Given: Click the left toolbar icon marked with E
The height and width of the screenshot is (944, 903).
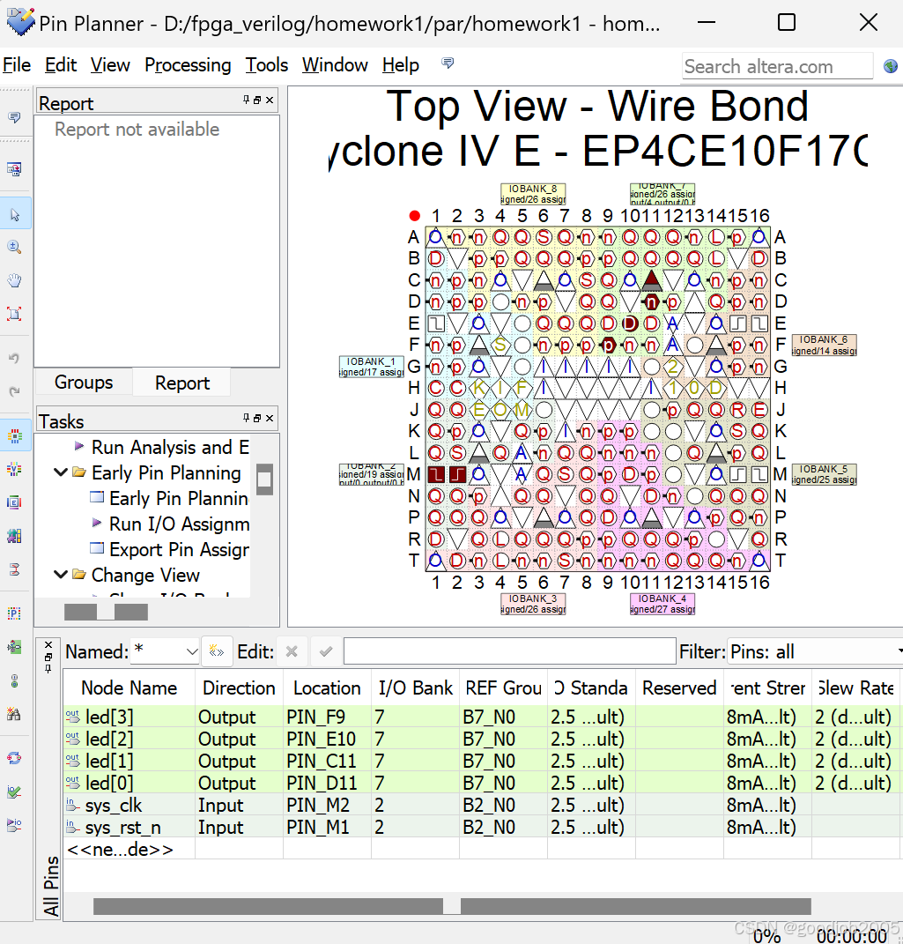Looking at the screenshot, I should click(14, 502).
